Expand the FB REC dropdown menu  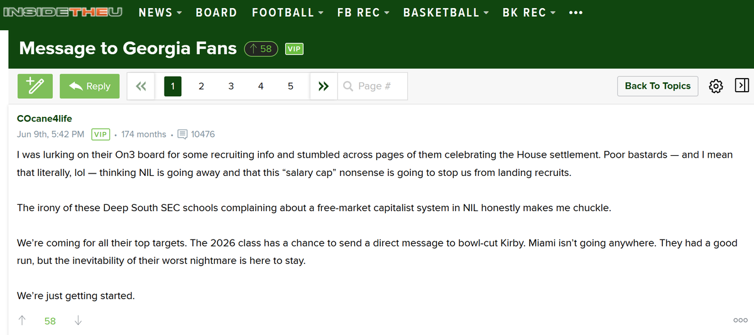pyautogui.click(x=363, y=13)
